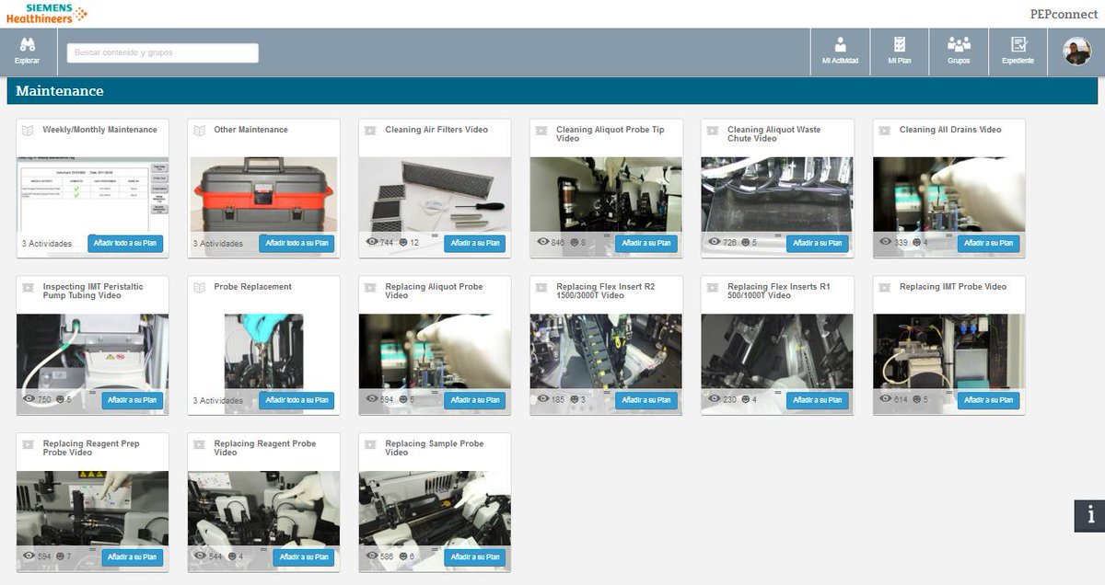The width and height of the screenshot is (1105, 585).
Task: Click the video icon on Replacing Reagent Prep Probe card
Action: pyautogui.click(x=28, y=445)
